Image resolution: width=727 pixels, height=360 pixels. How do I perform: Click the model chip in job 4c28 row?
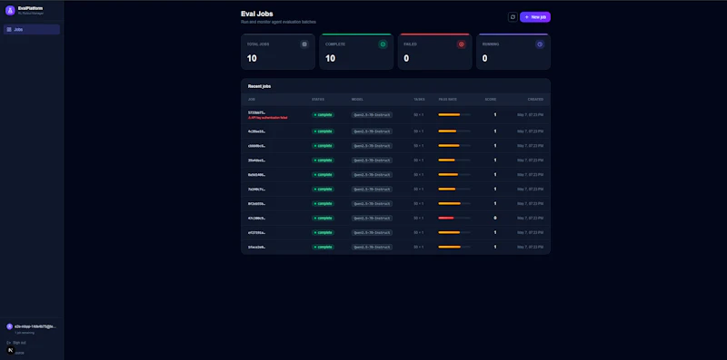point(372,131)
